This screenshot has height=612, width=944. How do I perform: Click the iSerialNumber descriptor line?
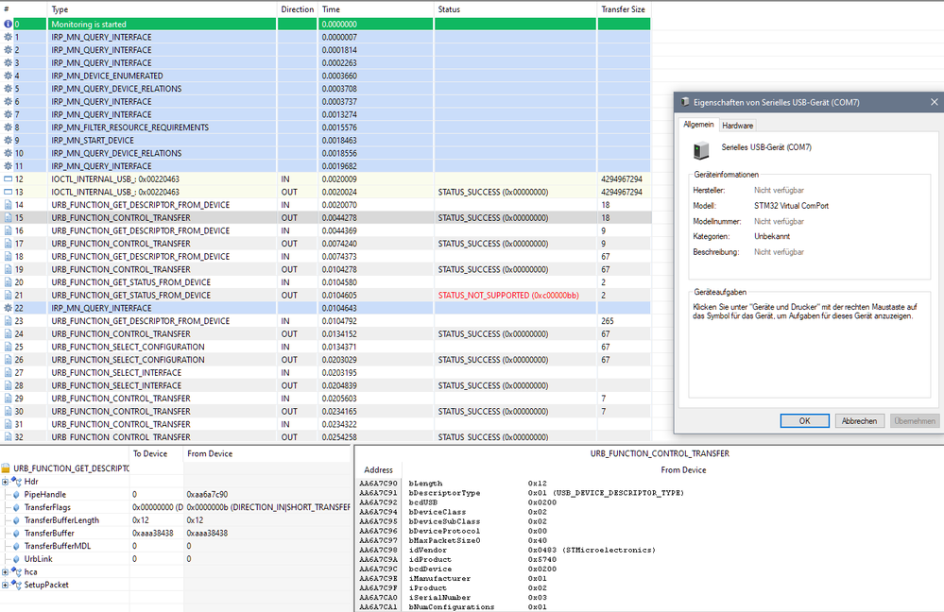click(453, 598)
